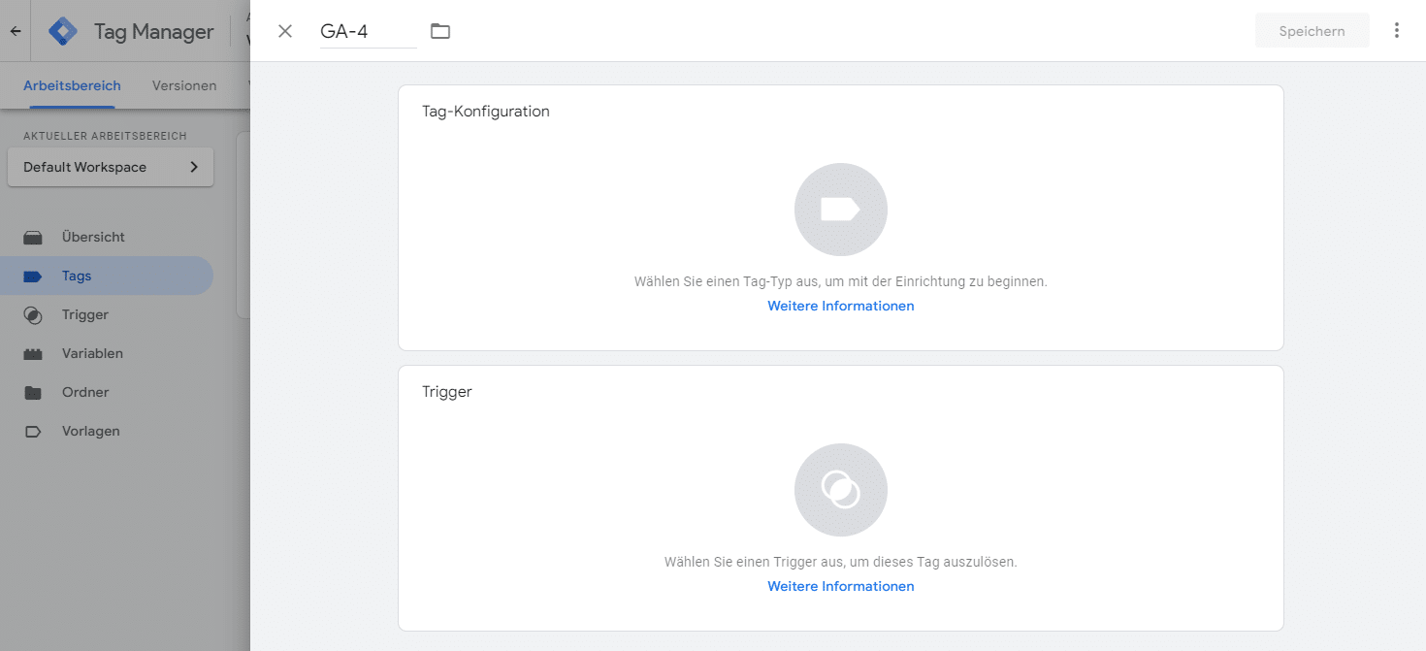
Task: Click the Trigger card heading
Action: coord(447,392)
